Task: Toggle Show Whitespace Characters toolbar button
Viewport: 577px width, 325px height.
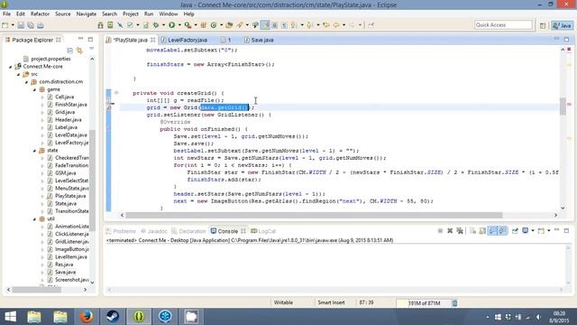Action: pyautogui.click(x=284, y=25)
